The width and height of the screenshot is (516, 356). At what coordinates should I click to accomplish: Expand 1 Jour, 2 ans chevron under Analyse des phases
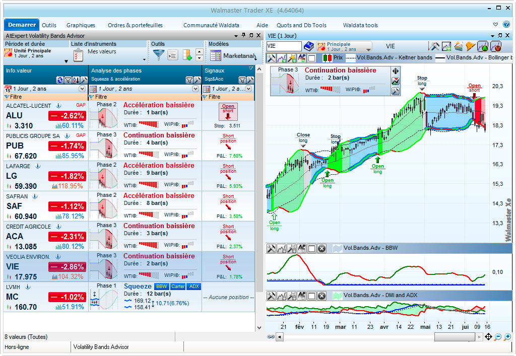point(196,89)
